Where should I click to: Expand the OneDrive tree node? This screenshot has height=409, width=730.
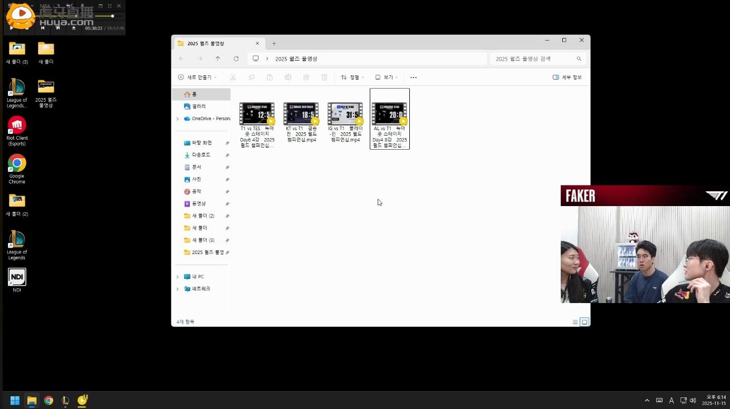177,119
